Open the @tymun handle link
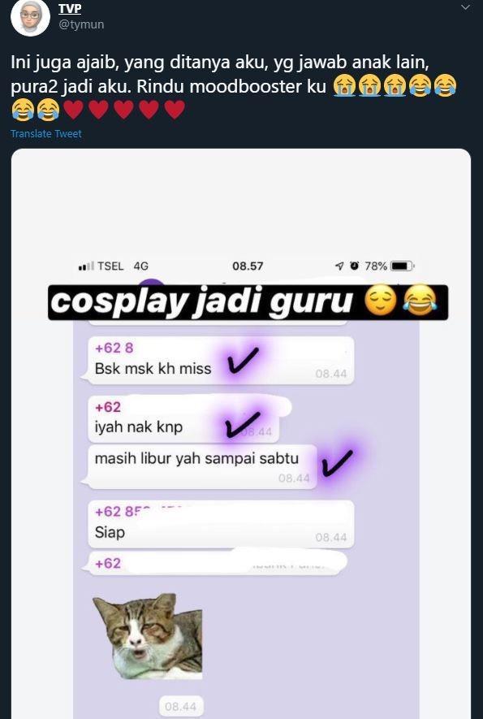The image size is (483, 719). [x=81, y=24]
